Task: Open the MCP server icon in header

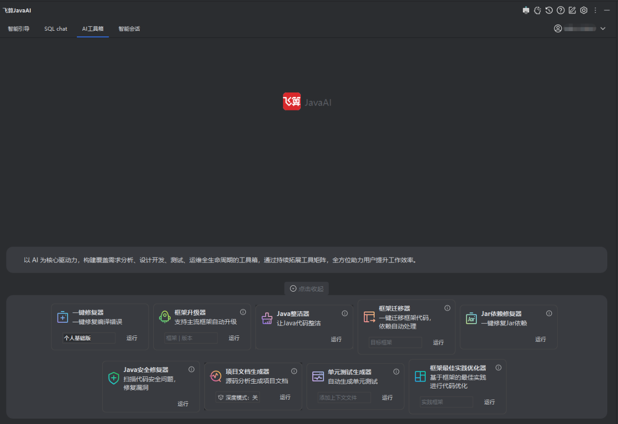Action: point(526,10)
